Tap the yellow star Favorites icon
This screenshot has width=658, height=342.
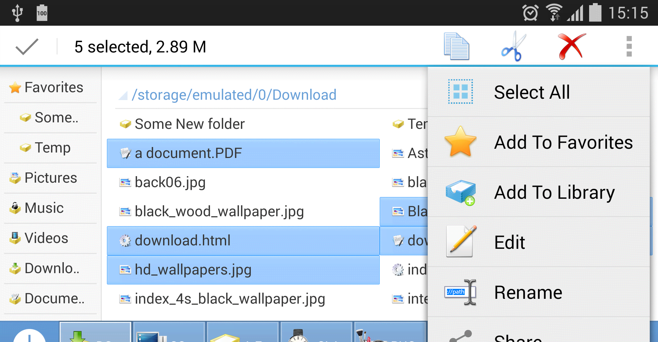point(461,142)
